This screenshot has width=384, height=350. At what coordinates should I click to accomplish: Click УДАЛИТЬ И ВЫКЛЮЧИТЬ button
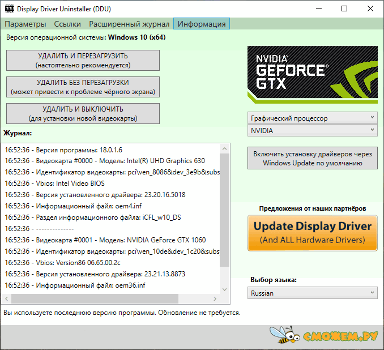(x=83, y=114)
